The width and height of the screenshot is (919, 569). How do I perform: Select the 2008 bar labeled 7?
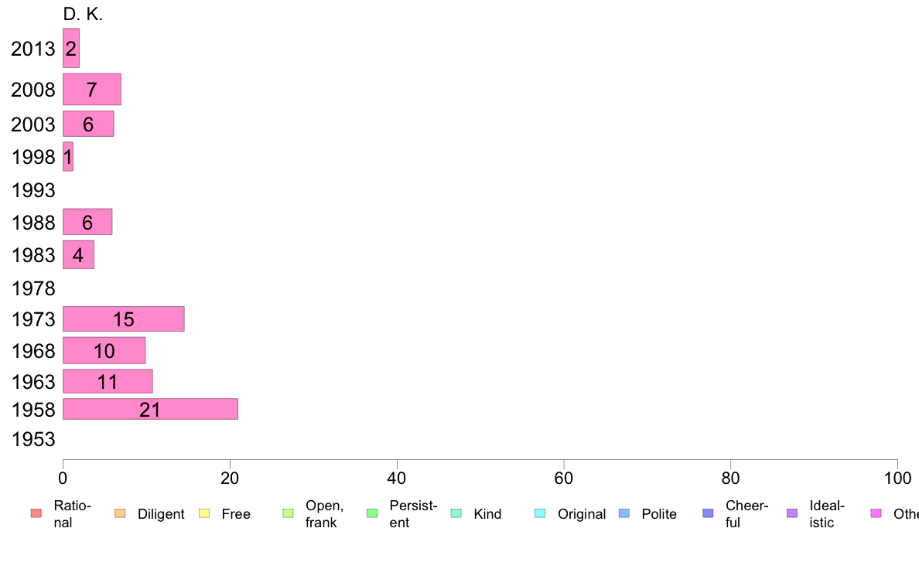tap(92, 89)
